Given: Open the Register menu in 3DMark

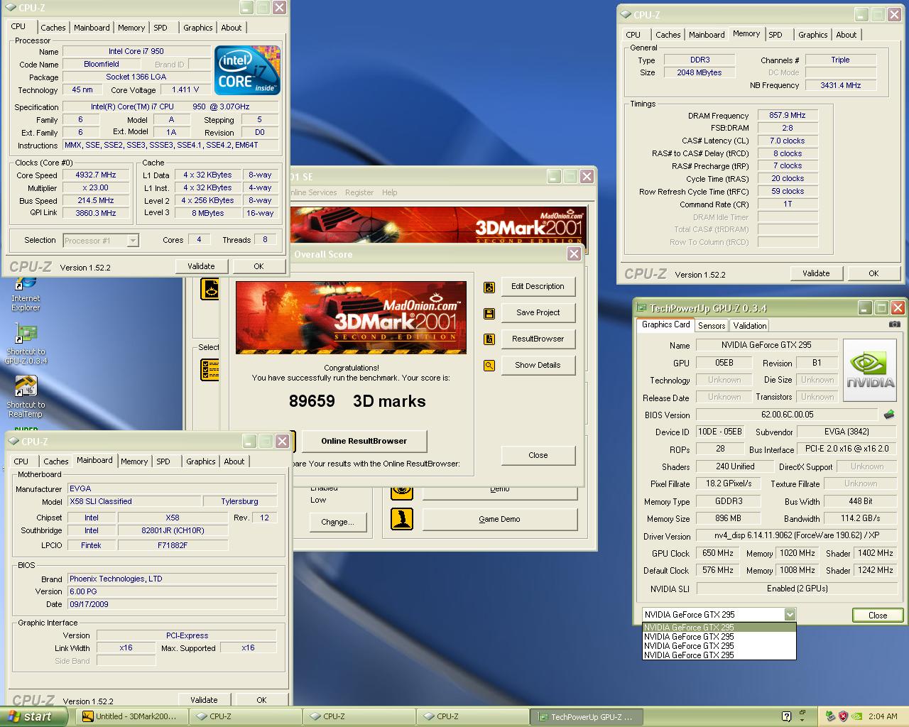Looking at the screenshot, I should pos(359,192).
